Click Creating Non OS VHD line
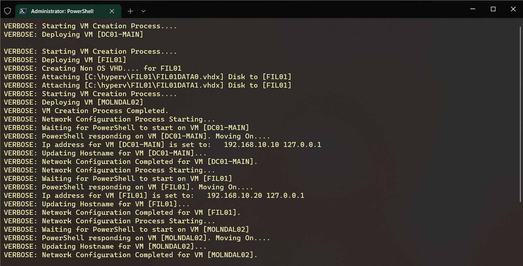 tap(92, 68)
